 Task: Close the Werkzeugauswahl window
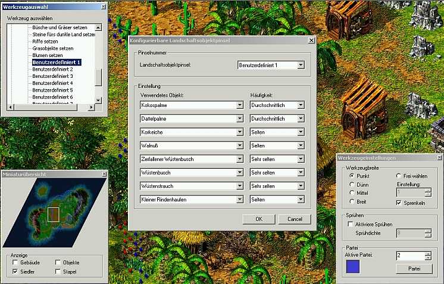click(104, 7)
